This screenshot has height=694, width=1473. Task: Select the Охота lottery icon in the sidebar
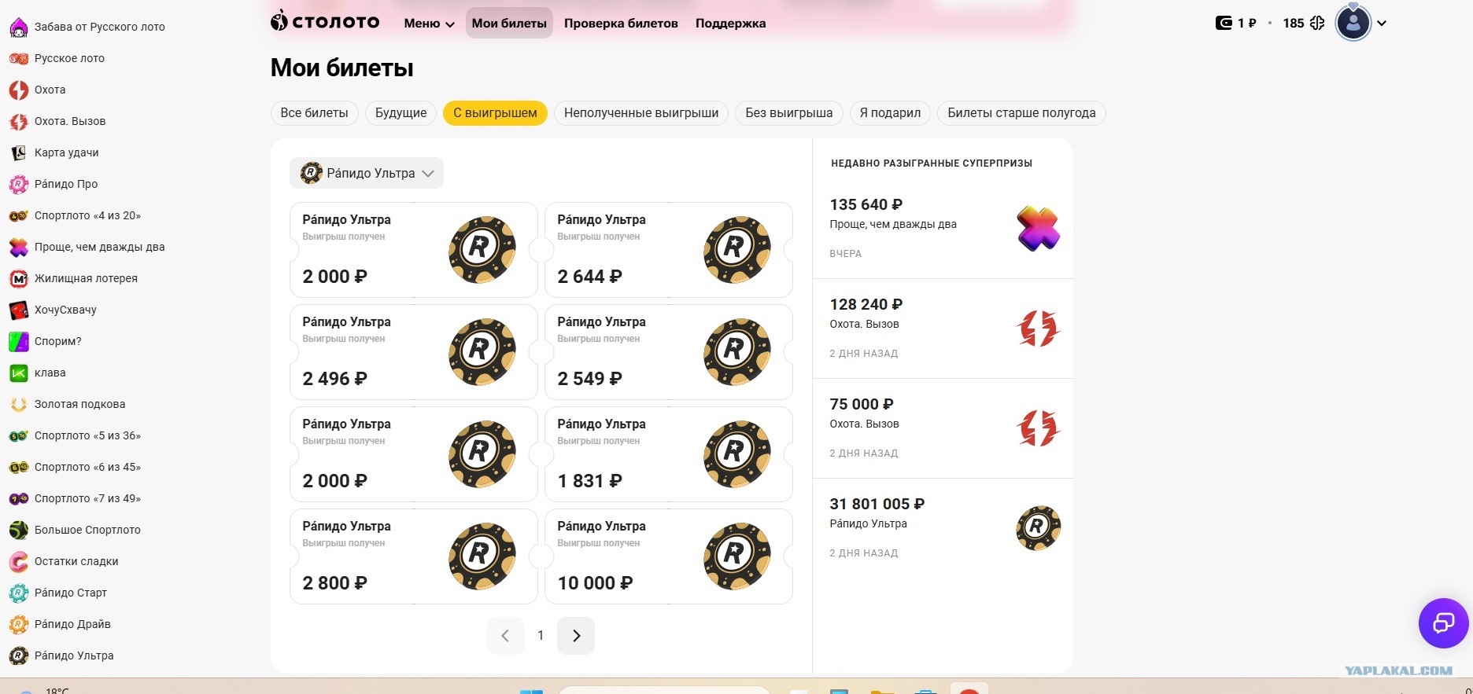pos(18,90)
